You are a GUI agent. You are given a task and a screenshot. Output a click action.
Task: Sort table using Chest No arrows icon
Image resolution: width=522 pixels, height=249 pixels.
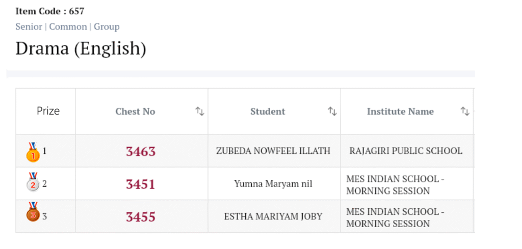199,111
